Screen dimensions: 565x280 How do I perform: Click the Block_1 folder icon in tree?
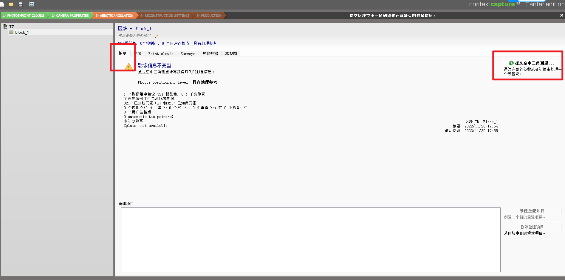click(11, 32)
